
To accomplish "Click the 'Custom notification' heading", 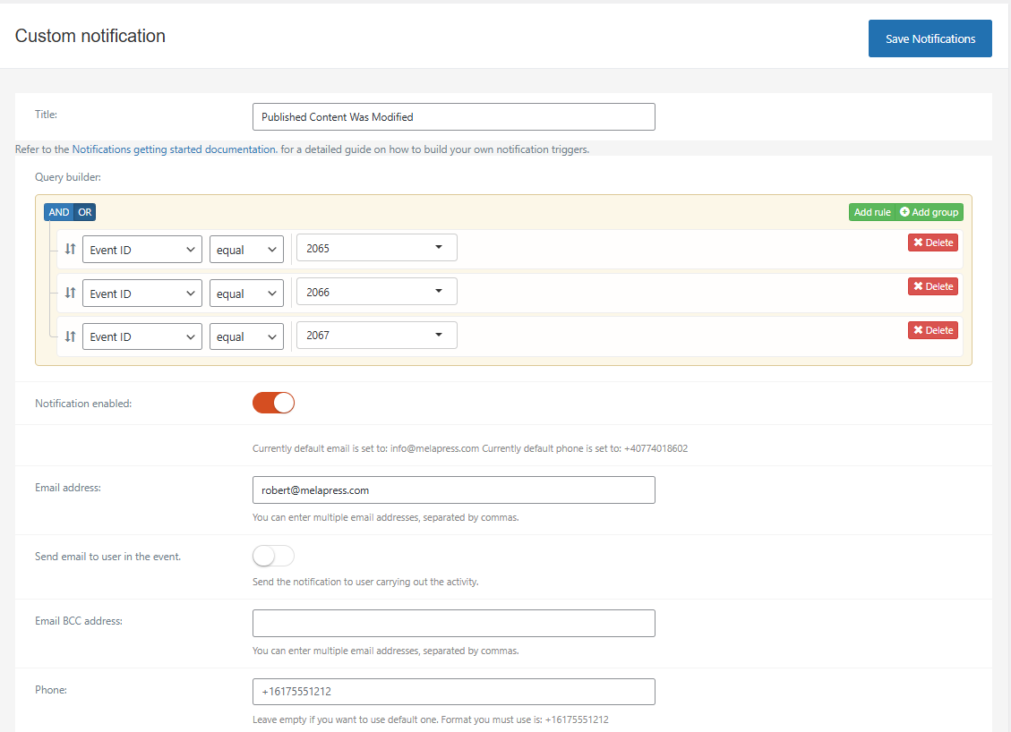I will tap(90, 36).
